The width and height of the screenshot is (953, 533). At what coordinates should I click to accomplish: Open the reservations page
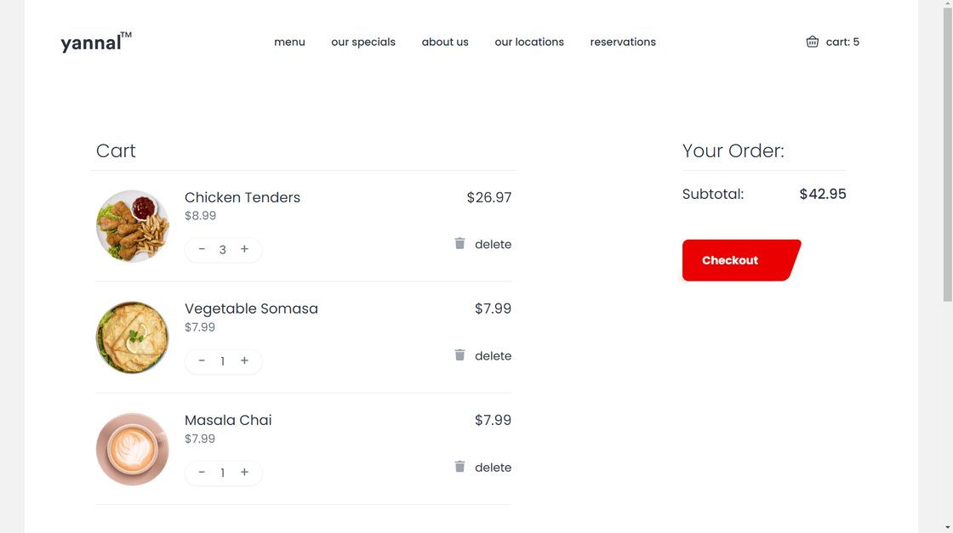[x=623, y=42]
